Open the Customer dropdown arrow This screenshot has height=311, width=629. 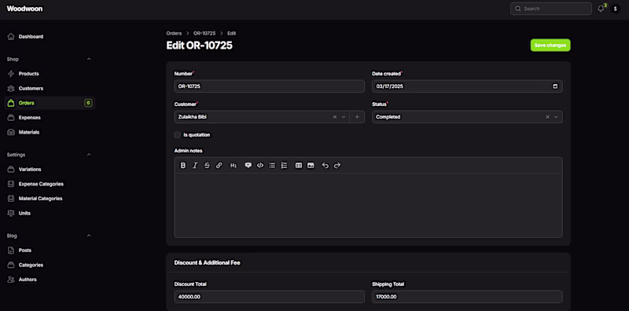(x=344, y=117)
